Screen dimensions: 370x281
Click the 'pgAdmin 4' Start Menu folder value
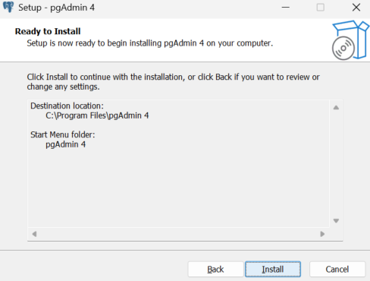tap(65, 144)
